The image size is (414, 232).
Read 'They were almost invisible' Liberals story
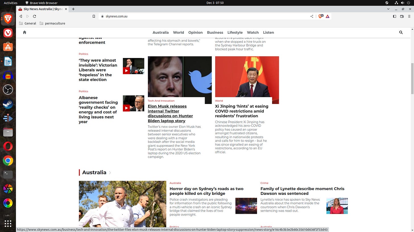click(x=98, y=70)
